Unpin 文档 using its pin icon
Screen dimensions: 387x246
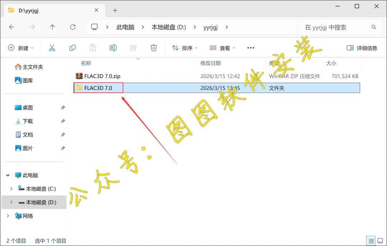pos(63,135)
